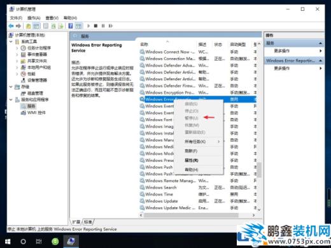331x248 pixels.
Task: Click the 任务计划程序 clock icon in tree
Action: (23, 48)
